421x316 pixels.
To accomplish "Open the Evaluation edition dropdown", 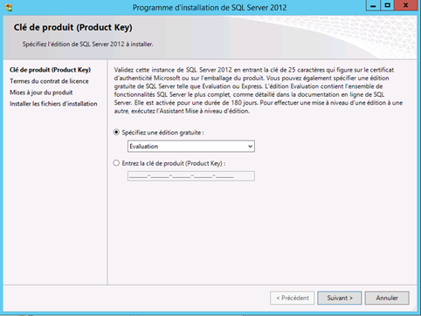I will pyautogui.click(x=191, y=147).
